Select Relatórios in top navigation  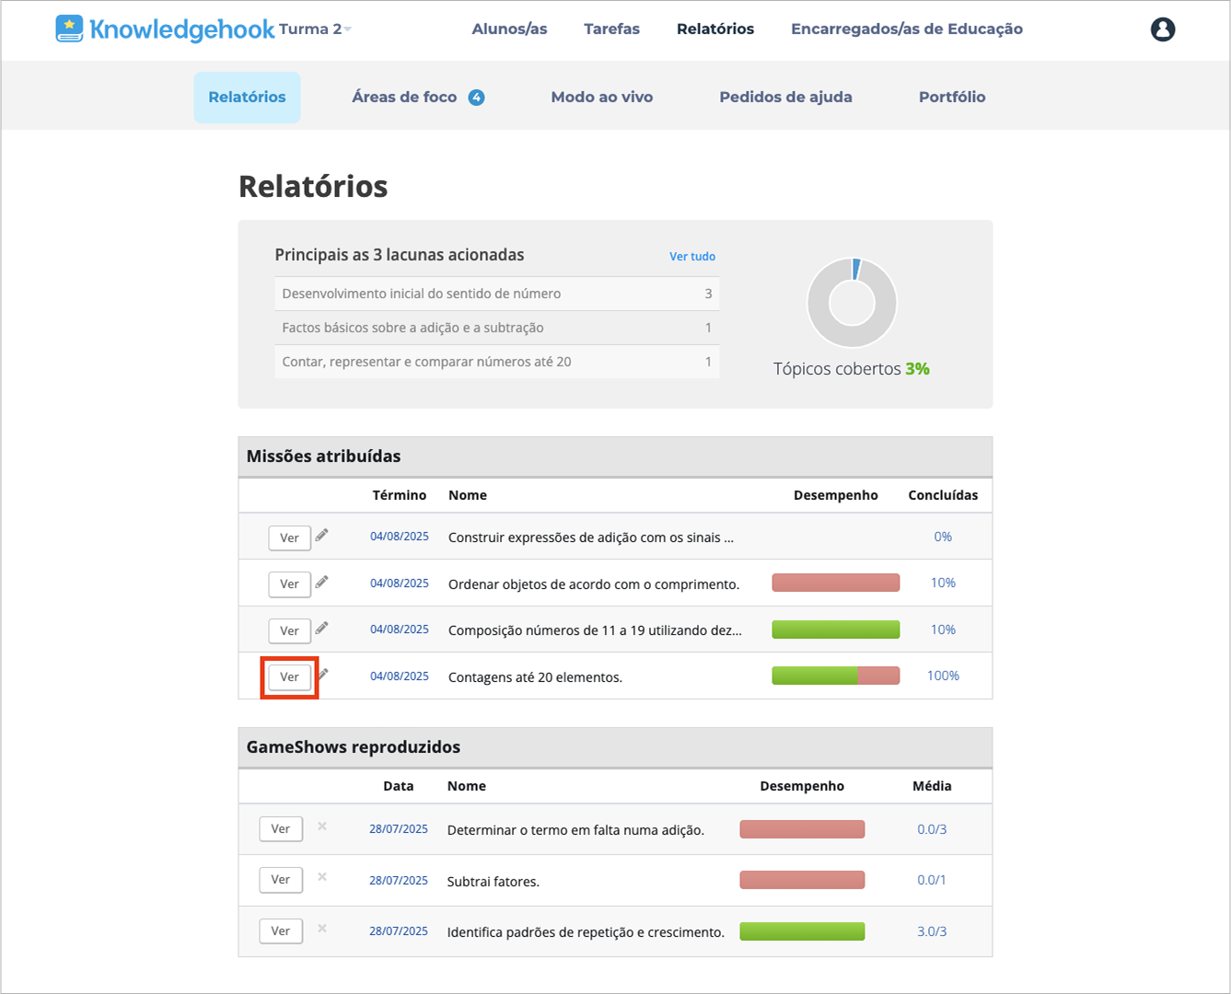715,29
